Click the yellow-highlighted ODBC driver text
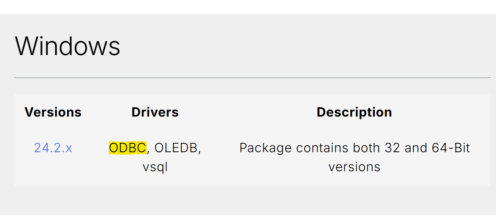The height and width of the screenshot is (221, 496). click(x=128, y=148)
